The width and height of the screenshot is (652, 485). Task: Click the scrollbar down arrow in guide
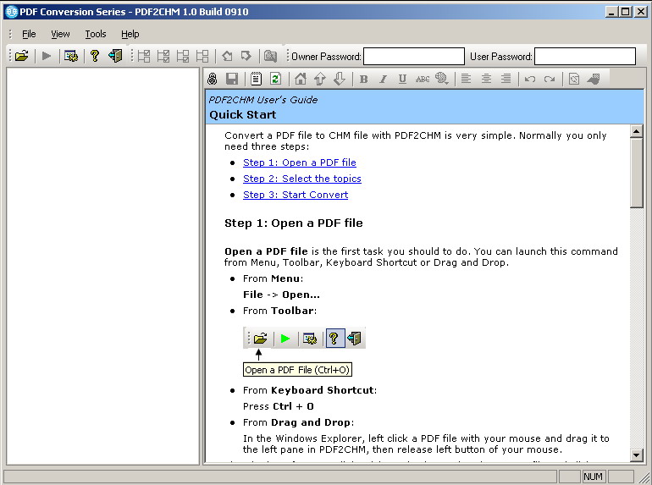[636, 455]
